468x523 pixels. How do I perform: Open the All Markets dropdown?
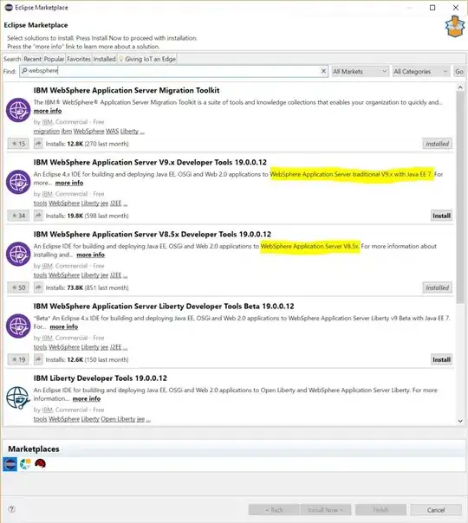click(x=361, y=71)
